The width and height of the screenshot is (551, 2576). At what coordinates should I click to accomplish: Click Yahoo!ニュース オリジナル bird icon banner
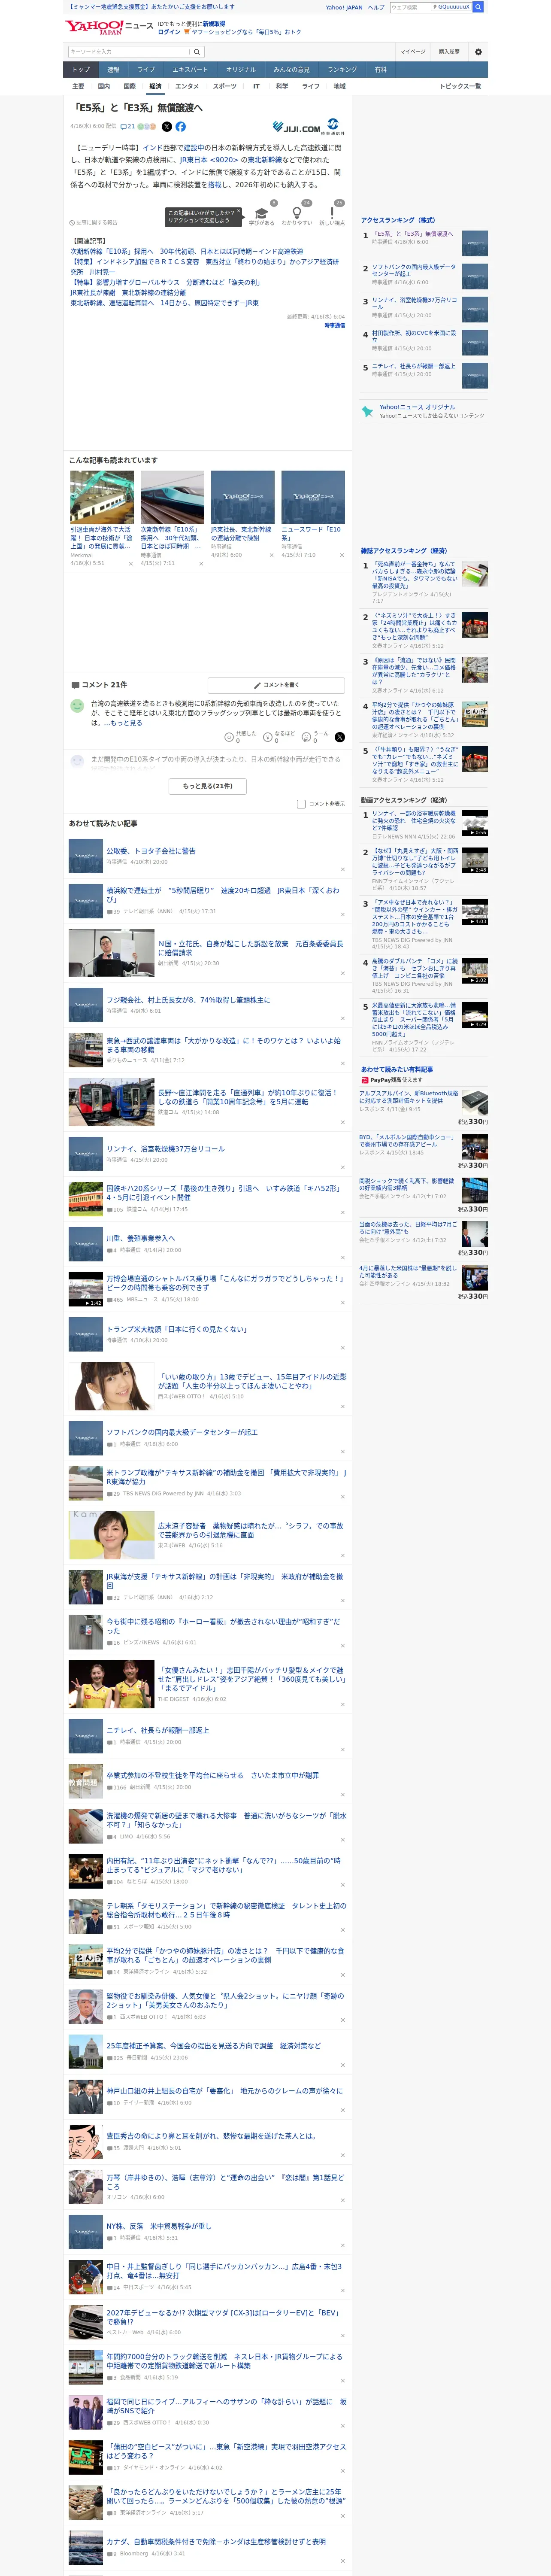423,411
